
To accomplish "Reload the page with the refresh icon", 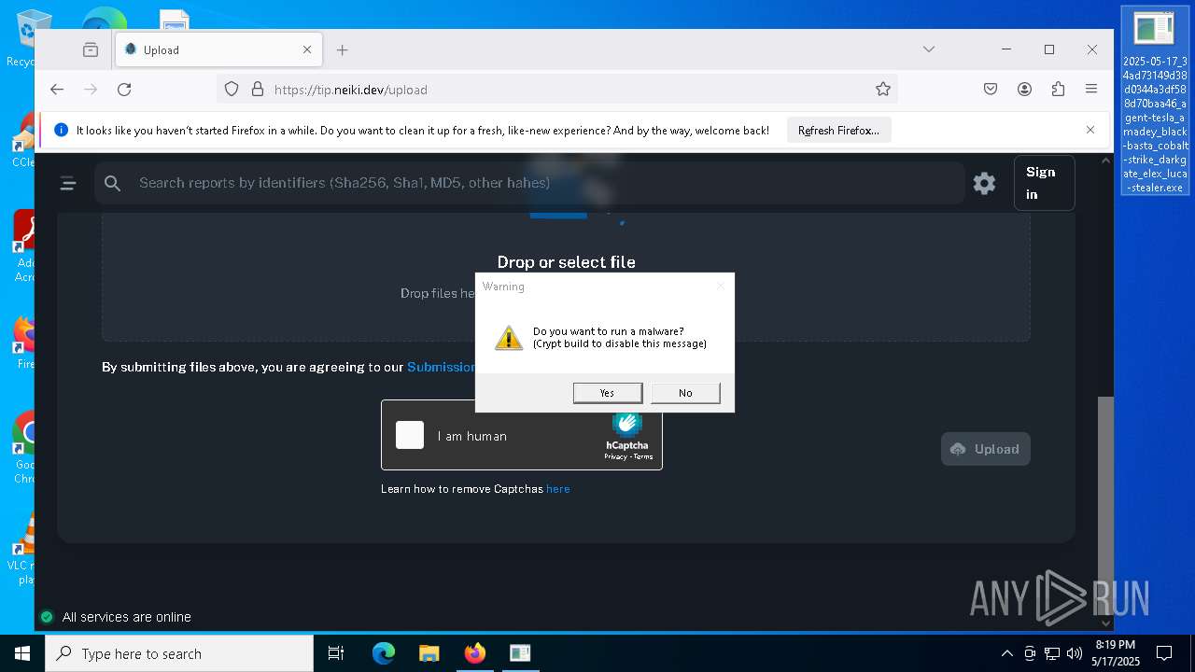I will coord(124,90).
